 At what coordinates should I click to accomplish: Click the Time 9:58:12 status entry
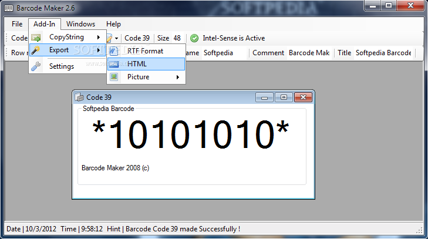[82, 229]
